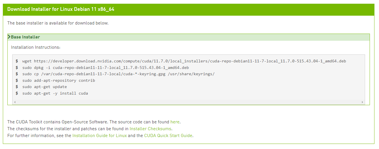Click the 'Installation Instructions:' label
The height and width of the screenshot is (149, 379).
36,47
